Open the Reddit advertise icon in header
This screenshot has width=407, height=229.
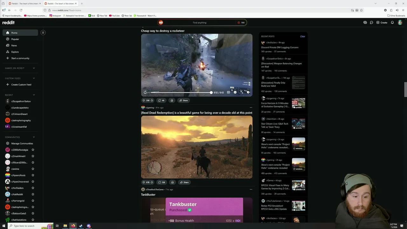point(365,23)
